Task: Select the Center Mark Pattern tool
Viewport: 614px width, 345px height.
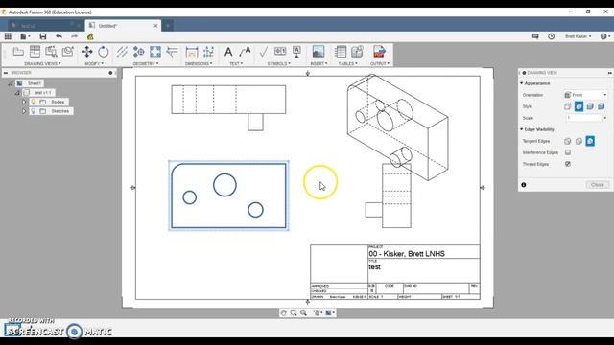Action: 155,52
